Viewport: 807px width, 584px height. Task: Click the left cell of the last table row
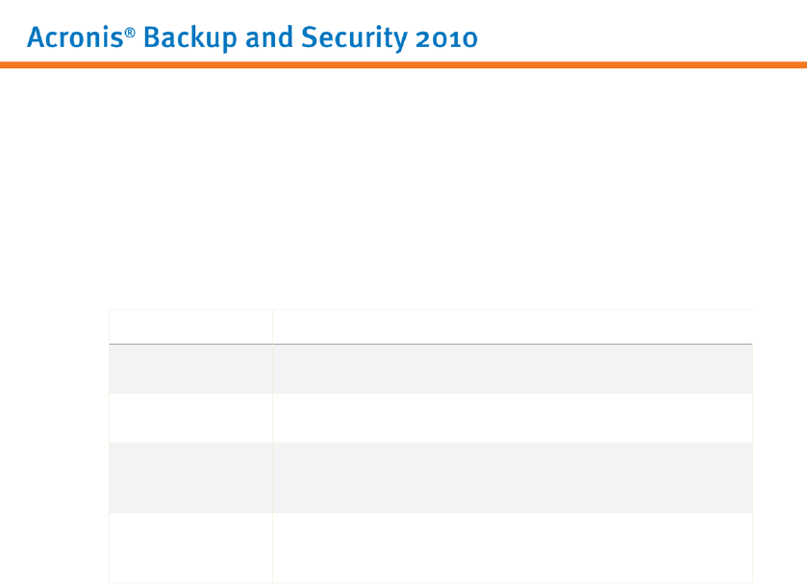click(x=190, y=547)
